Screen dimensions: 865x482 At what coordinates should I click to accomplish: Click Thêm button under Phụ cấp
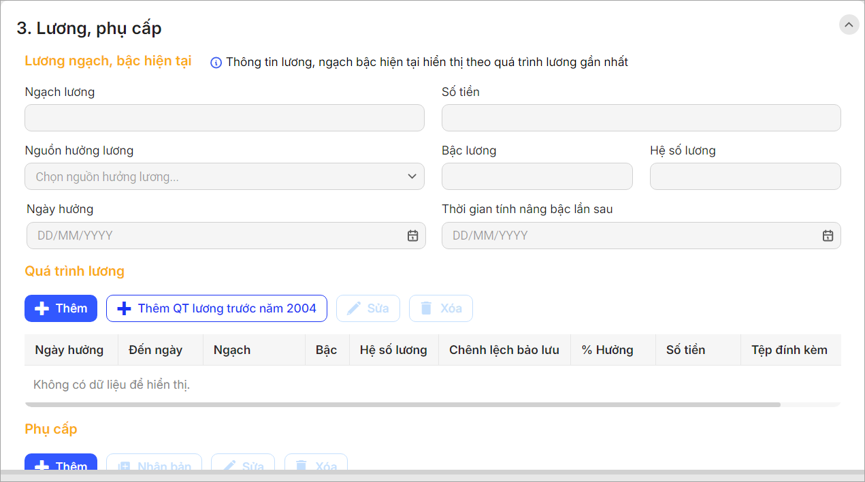coord(61,466)
